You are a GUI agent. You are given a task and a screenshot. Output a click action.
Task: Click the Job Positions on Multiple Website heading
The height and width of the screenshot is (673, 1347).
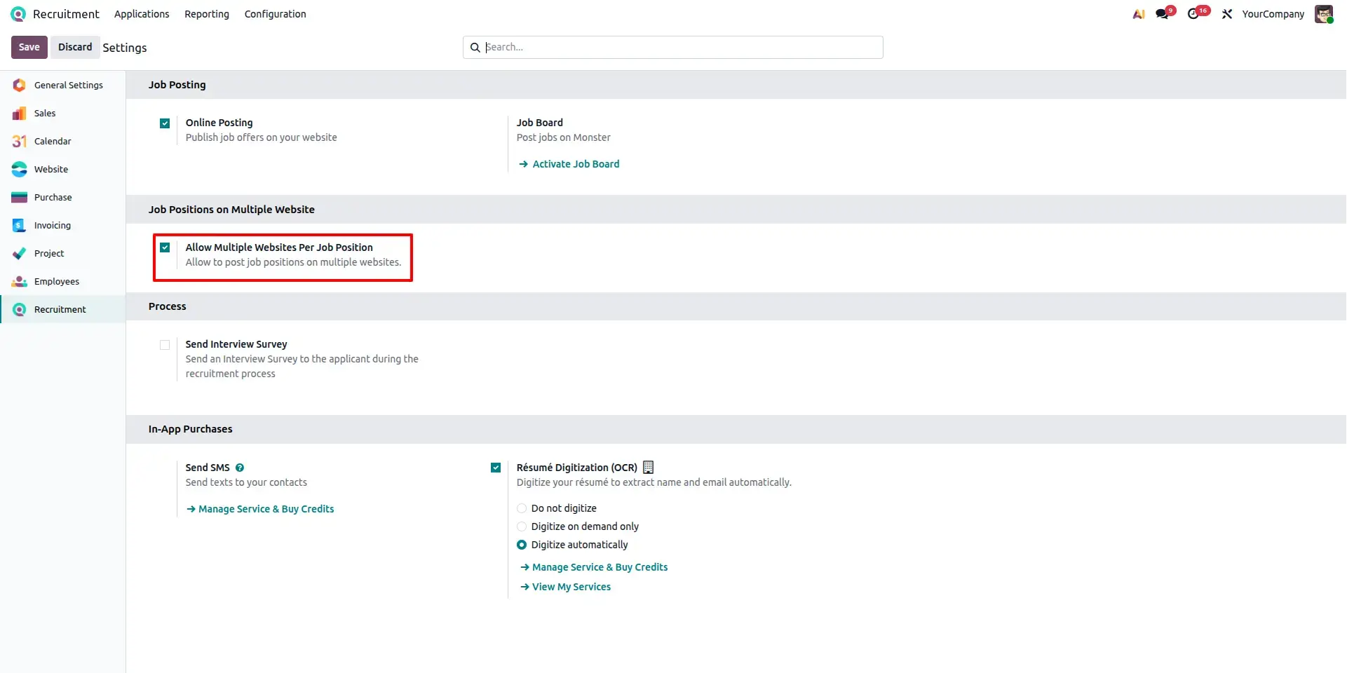click(x=231, y=210)
